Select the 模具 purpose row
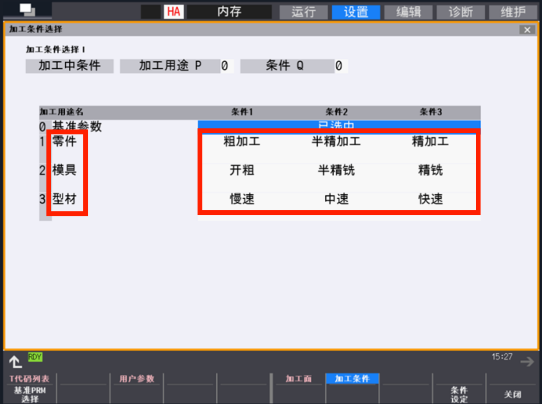This screenshot has width=542, height=404. pos(64,170)
